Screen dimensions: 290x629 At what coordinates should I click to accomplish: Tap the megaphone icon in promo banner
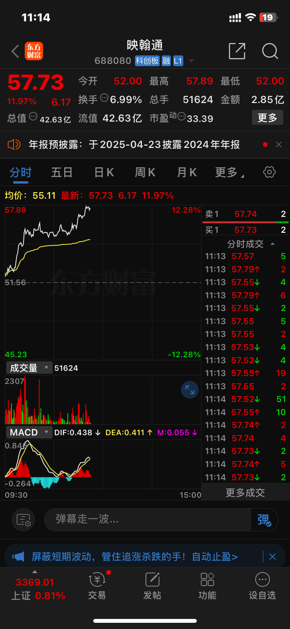coord(18,557)
